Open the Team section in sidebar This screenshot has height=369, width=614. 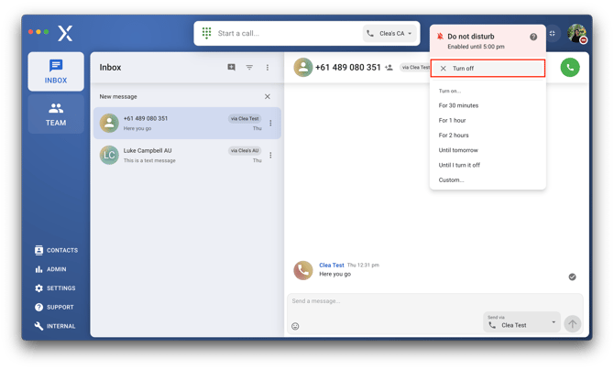[x=56, y=114]
